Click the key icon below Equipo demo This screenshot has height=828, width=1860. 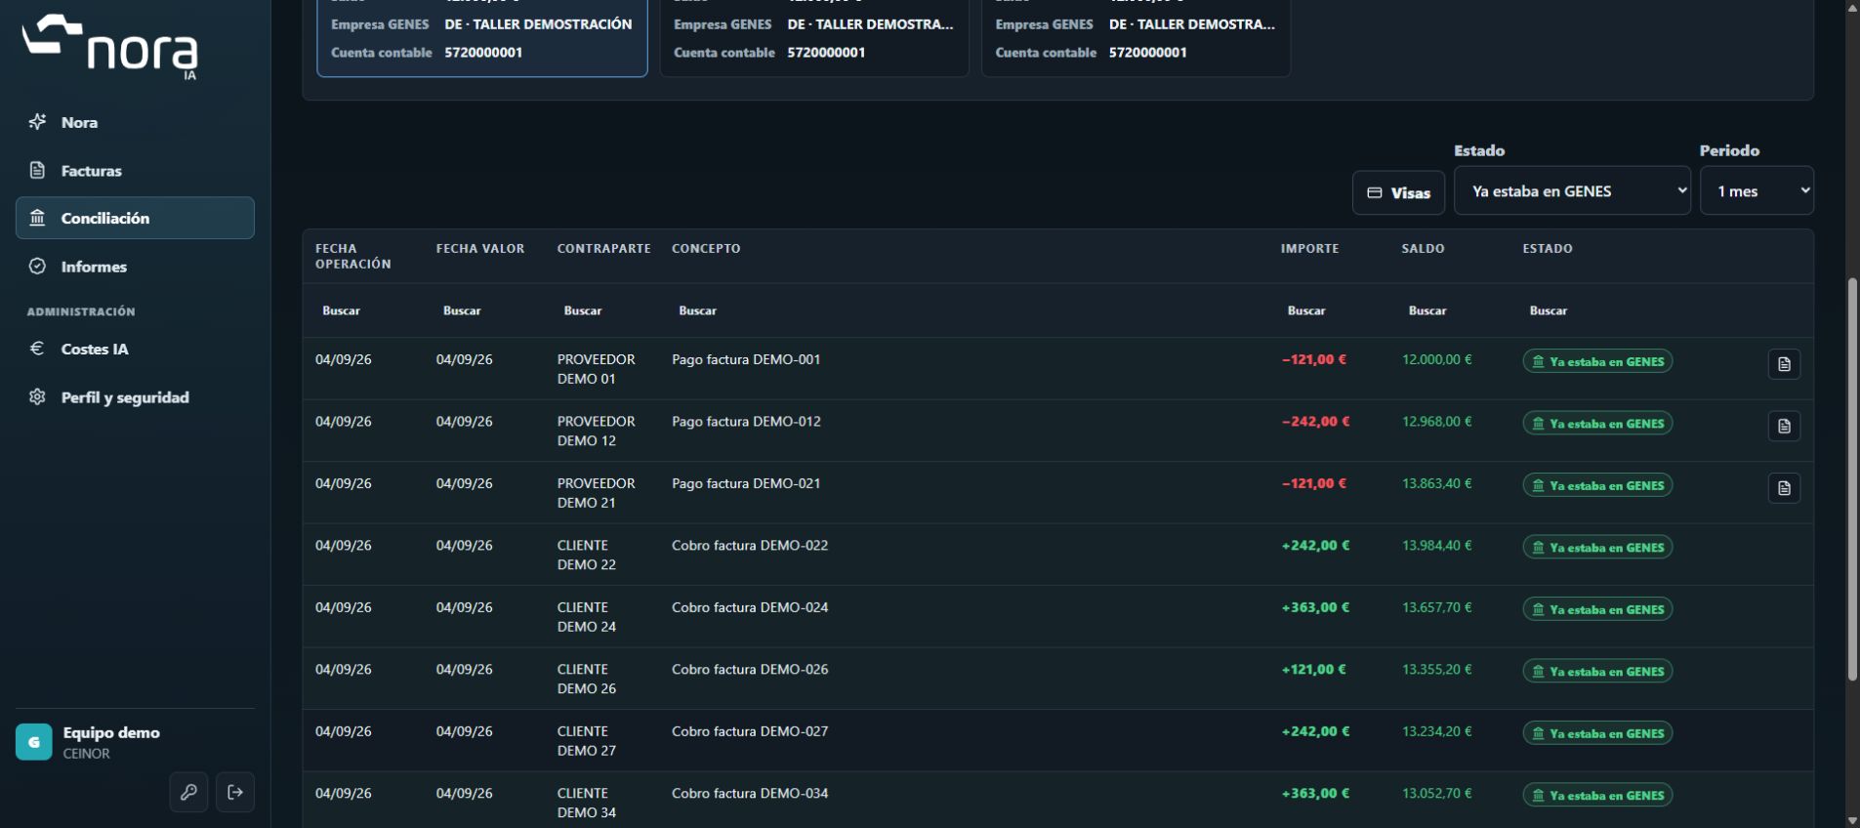pos(188,792)
